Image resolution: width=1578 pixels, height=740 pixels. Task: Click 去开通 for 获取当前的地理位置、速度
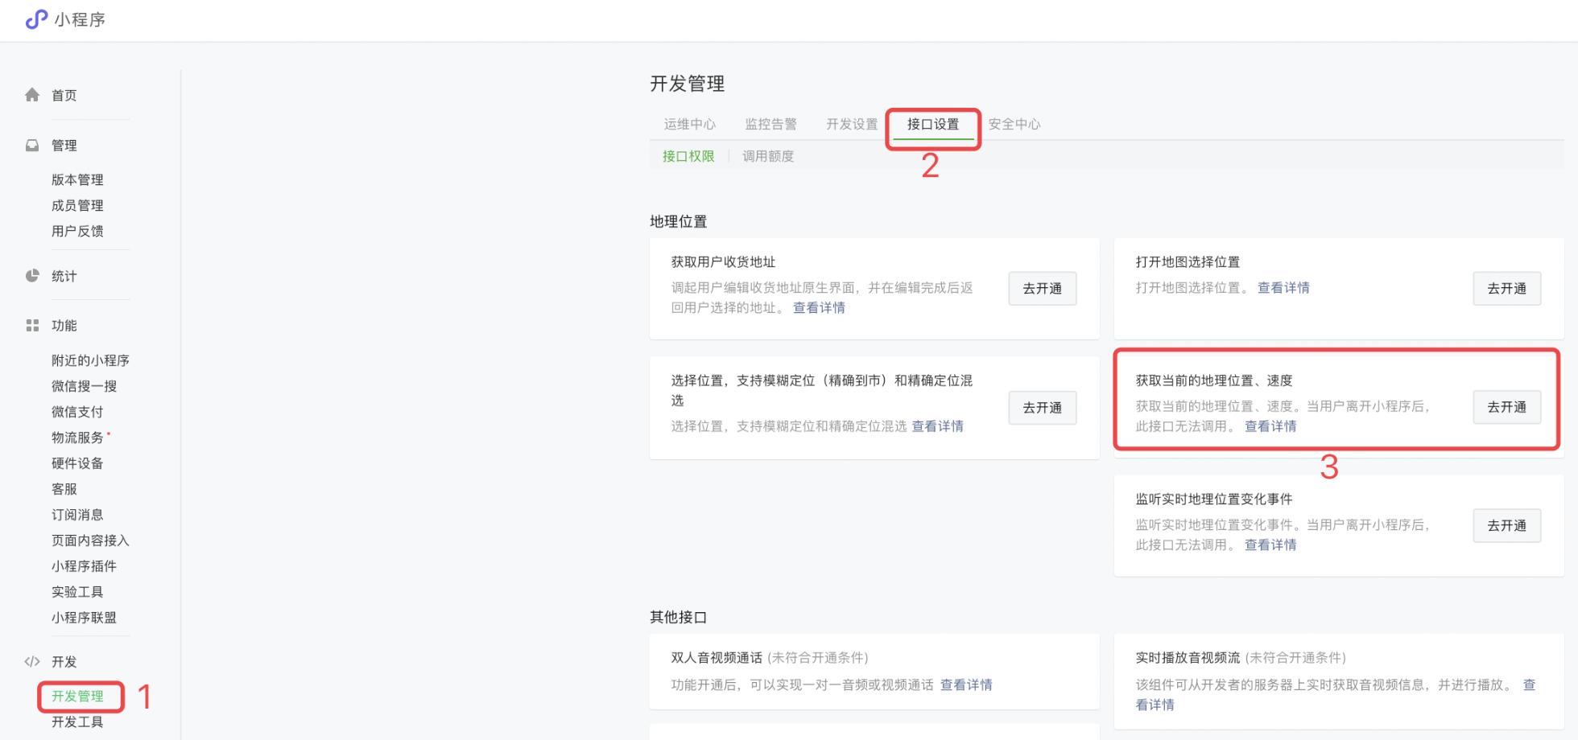[1507, 407]
